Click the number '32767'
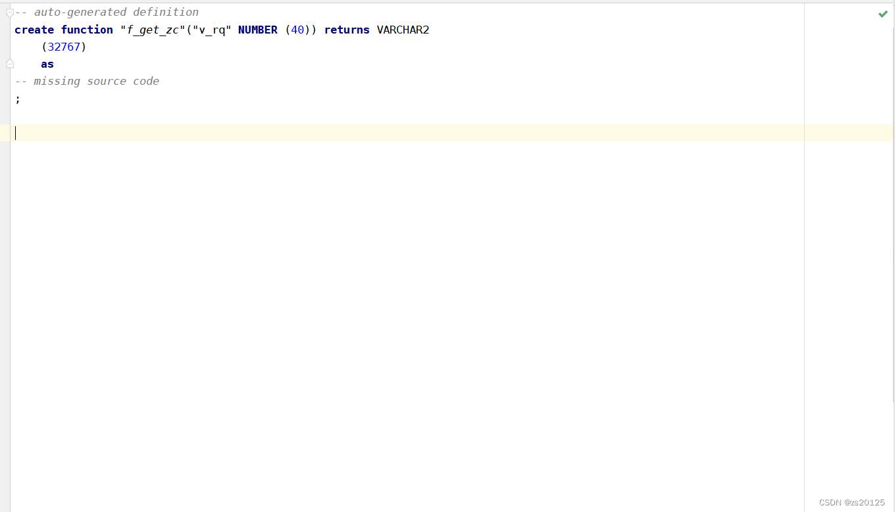The height and width of the screenshot is (512, 895). pos(64,47)
